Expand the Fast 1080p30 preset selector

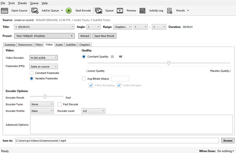tap(45, 36)
